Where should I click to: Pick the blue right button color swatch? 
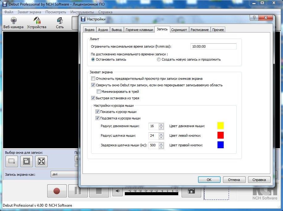point(220,145)
